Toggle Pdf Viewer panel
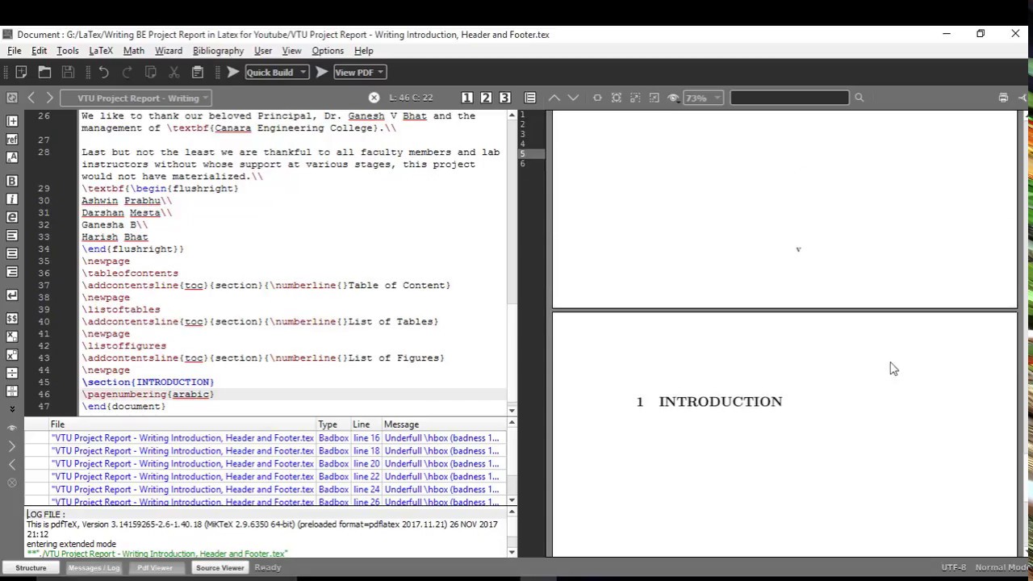 point(155,568)
